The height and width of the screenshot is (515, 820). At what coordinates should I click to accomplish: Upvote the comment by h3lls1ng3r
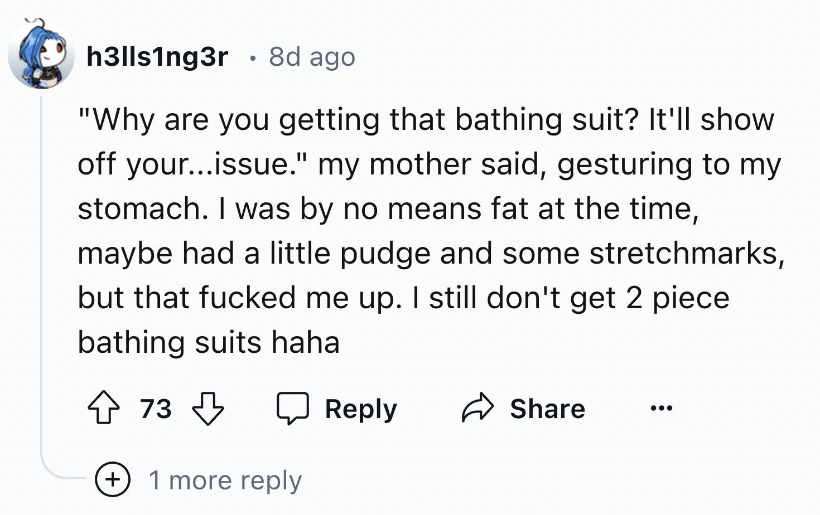pyautogui.click(x=104, y=409)
